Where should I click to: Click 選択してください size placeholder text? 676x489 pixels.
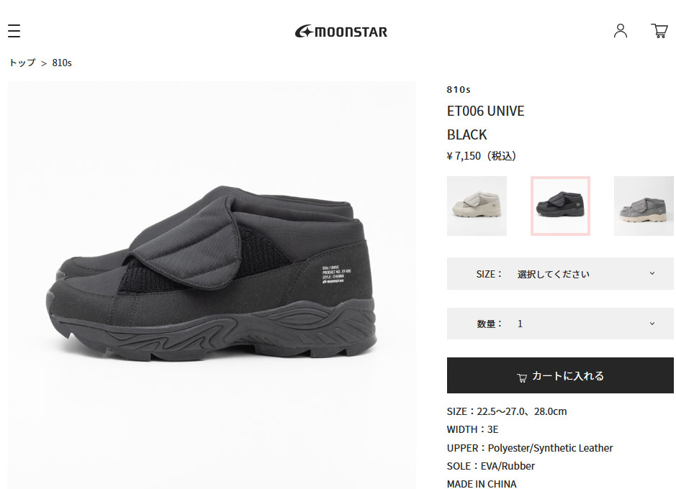tap(553, 274)
